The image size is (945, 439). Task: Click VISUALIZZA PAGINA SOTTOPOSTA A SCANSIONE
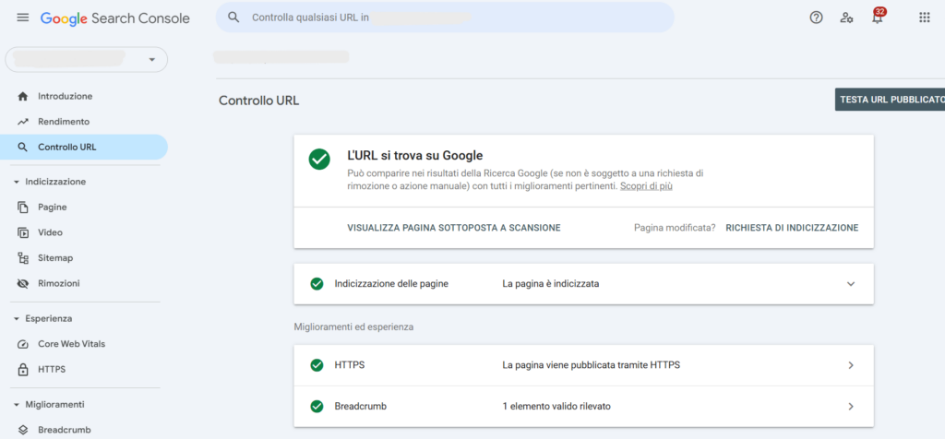pos(454,228)
